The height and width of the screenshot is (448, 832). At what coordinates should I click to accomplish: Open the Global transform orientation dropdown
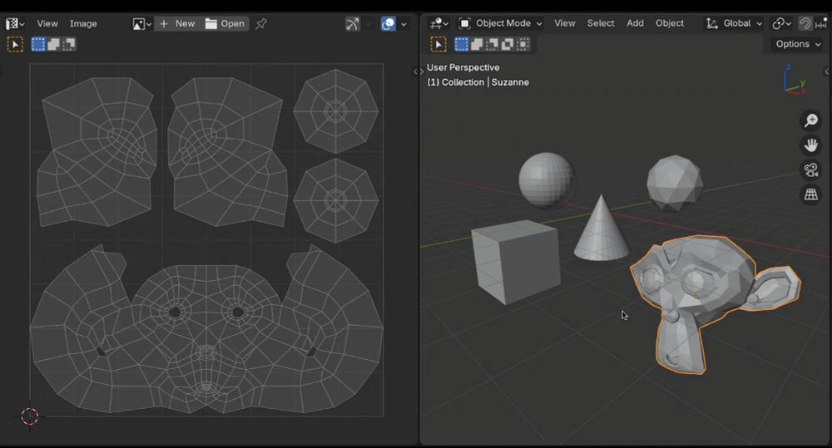[x=735, y=23]
